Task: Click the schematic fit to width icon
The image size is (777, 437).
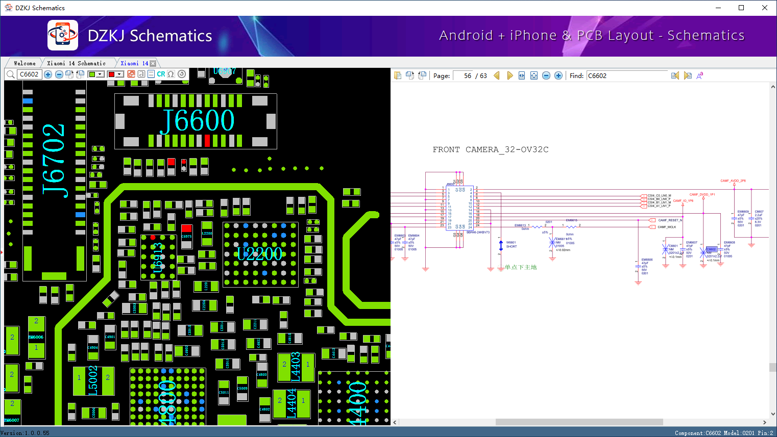Action: pos(522,75)
